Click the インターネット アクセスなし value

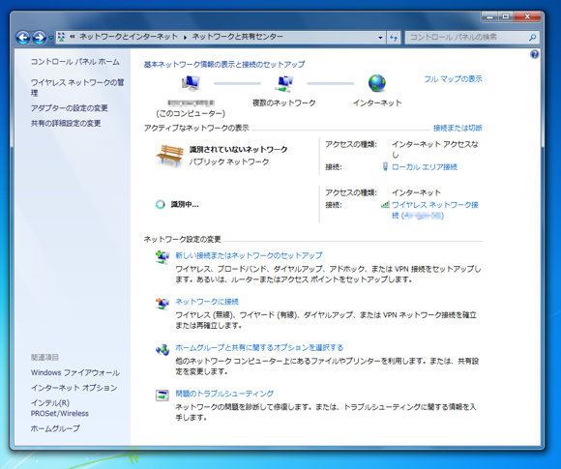point(435,149)
